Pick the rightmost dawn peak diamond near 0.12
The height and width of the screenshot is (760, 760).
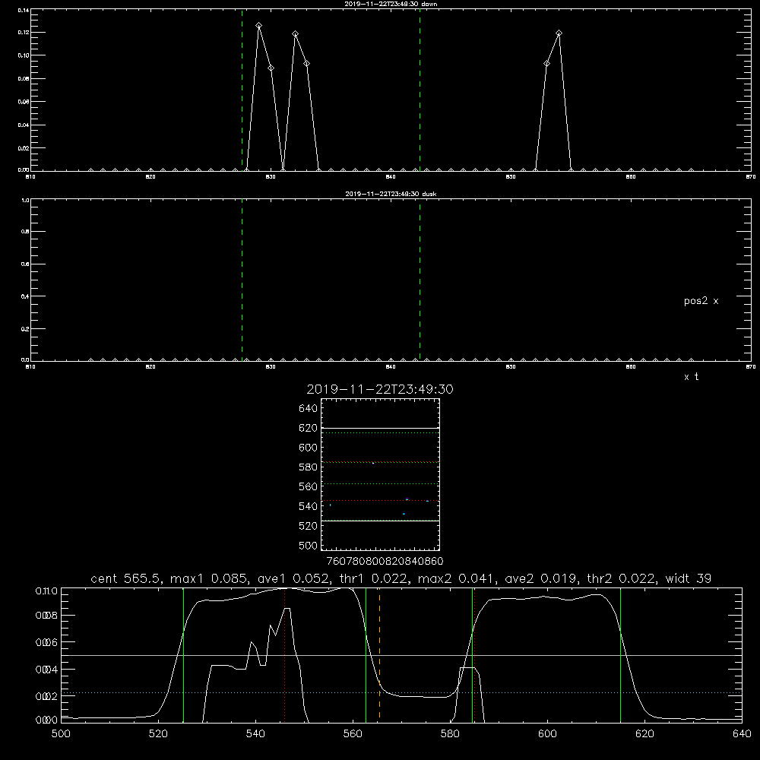[559, 33]
